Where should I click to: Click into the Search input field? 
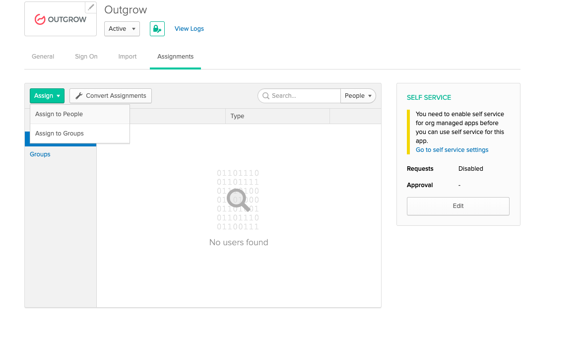point(299,96)
